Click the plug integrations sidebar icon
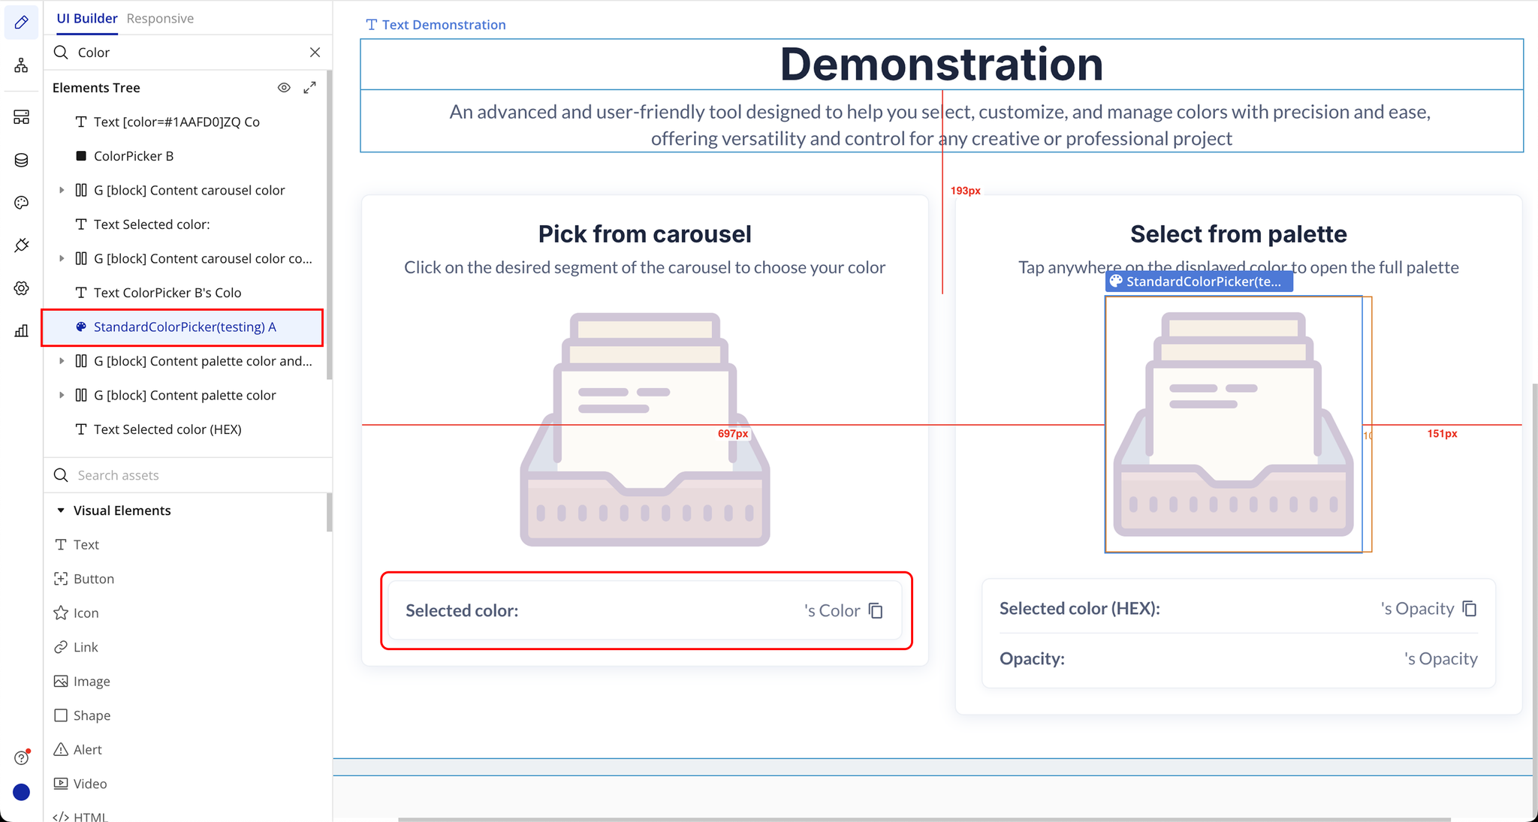 pos(21,245)
